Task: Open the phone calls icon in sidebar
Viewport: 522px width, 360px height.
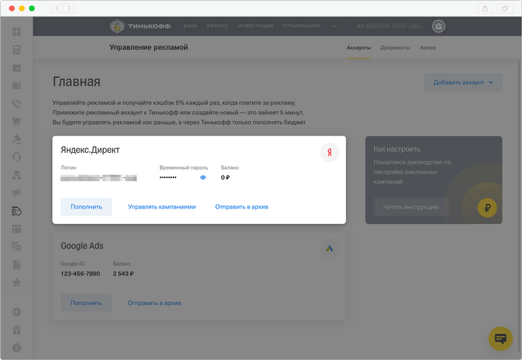Action: [16, 104]
